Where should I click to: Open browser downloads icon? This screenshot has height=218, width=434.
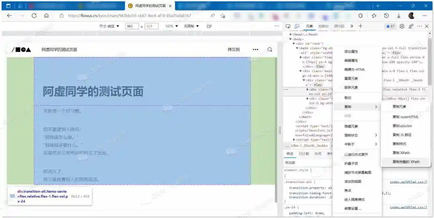coord(399,16)
